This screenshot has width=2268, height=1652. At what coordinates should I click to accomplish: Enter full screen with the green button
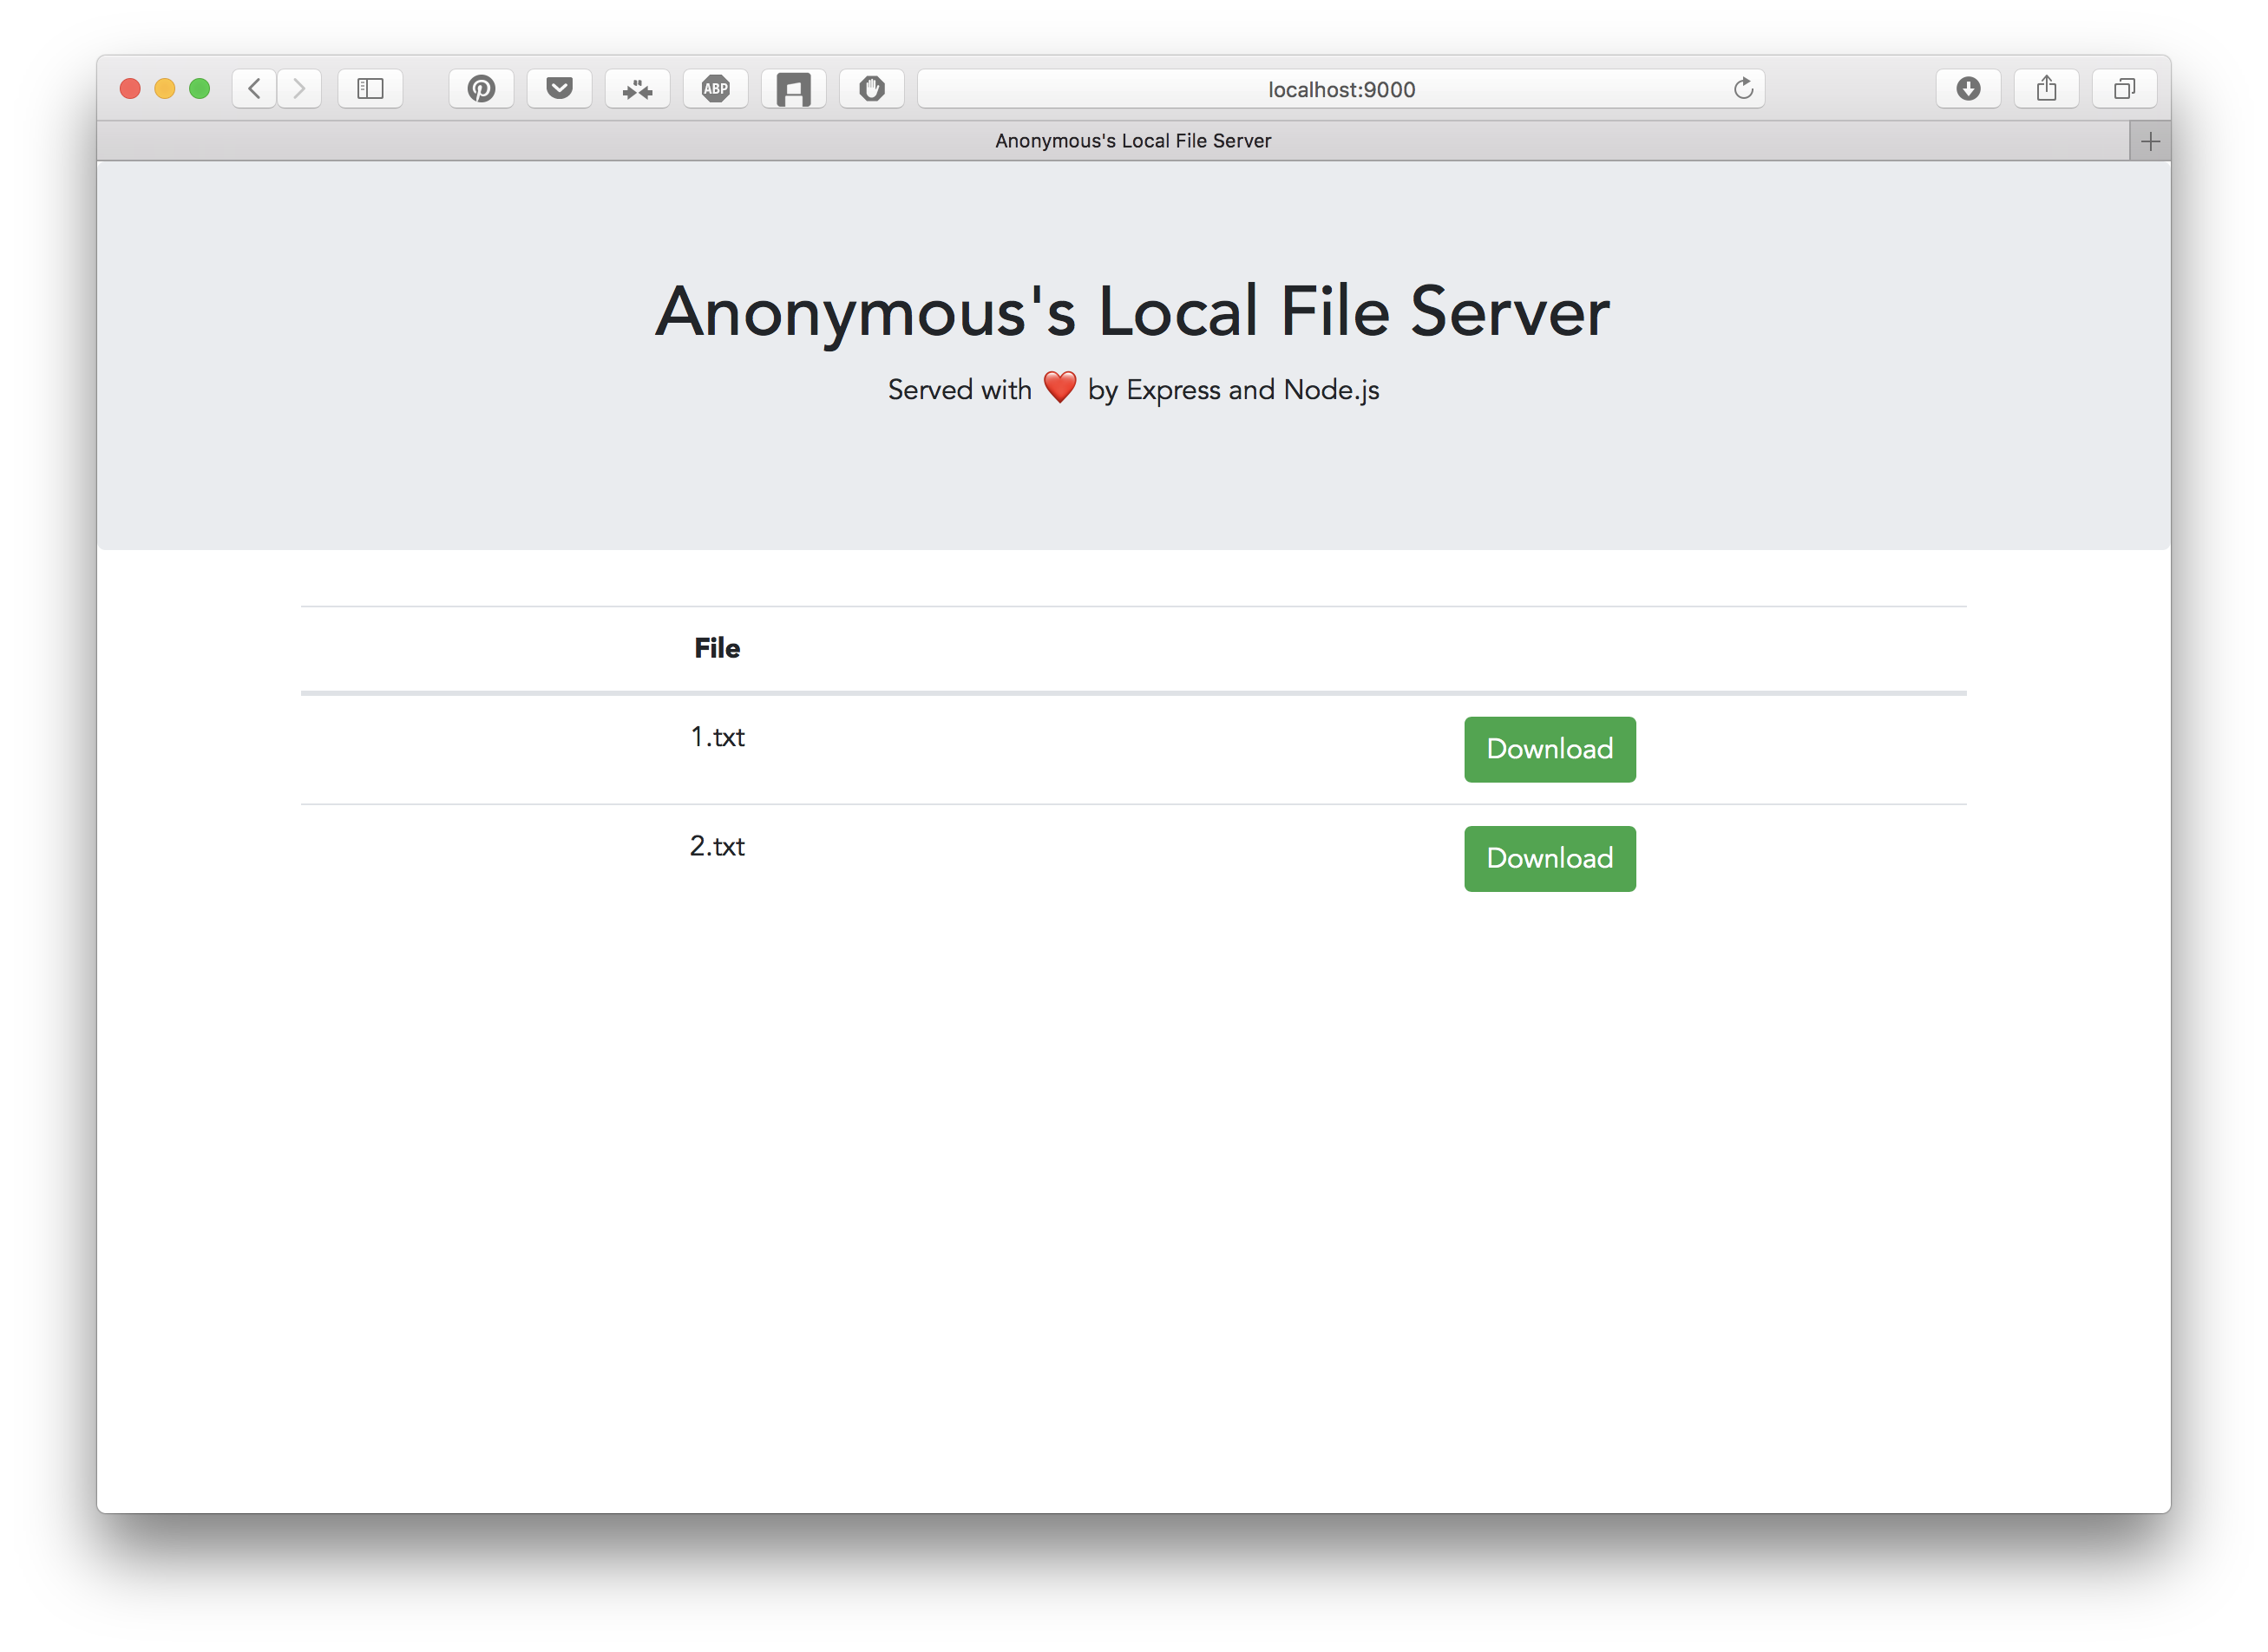(200, 89)
